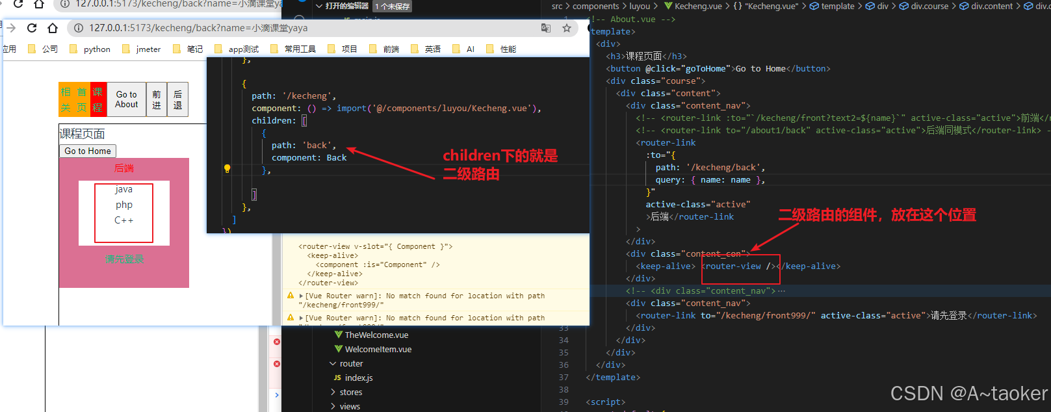Open the jmeter bookmark folder
This screenshot has width=1051, height=412.
coord(141,49)
